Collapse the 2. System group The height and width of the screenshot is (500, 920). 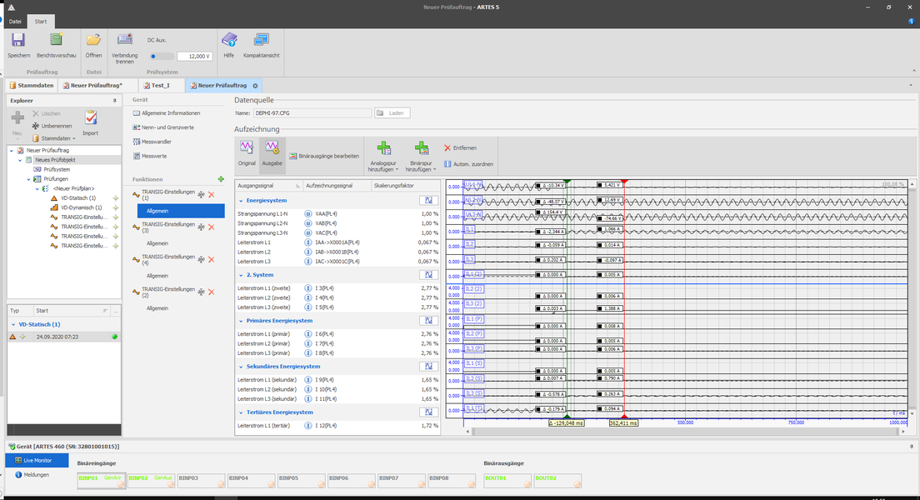(x=241, y=275)
